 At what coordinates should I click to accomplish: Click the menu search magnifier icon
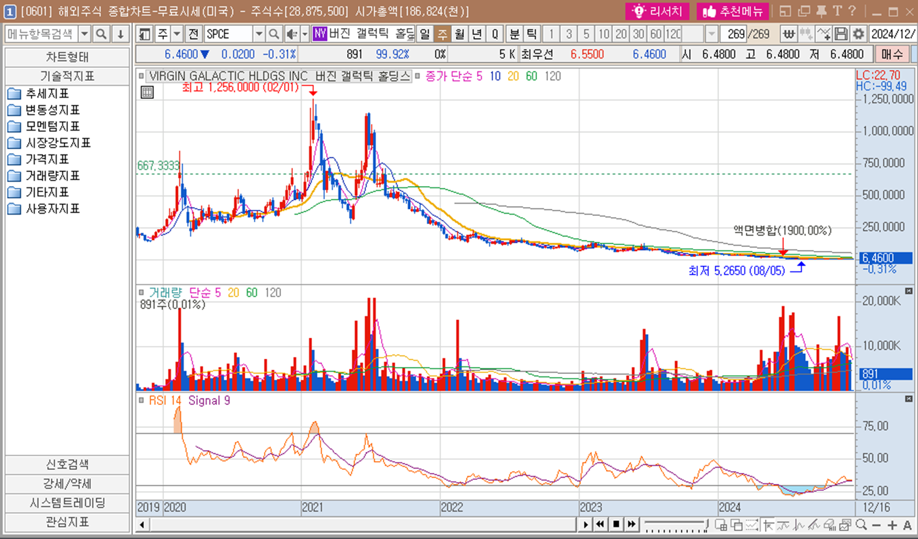(x=101, y=34)
